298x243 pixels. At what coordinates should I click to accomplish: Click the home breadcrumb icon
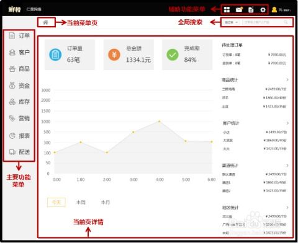[x=45, y=22]
